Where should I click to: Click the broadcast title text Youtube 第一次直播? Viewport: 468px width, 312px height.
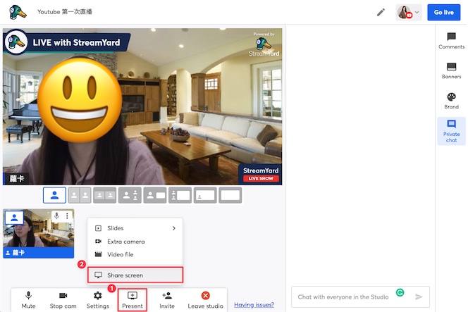[64, 12]
